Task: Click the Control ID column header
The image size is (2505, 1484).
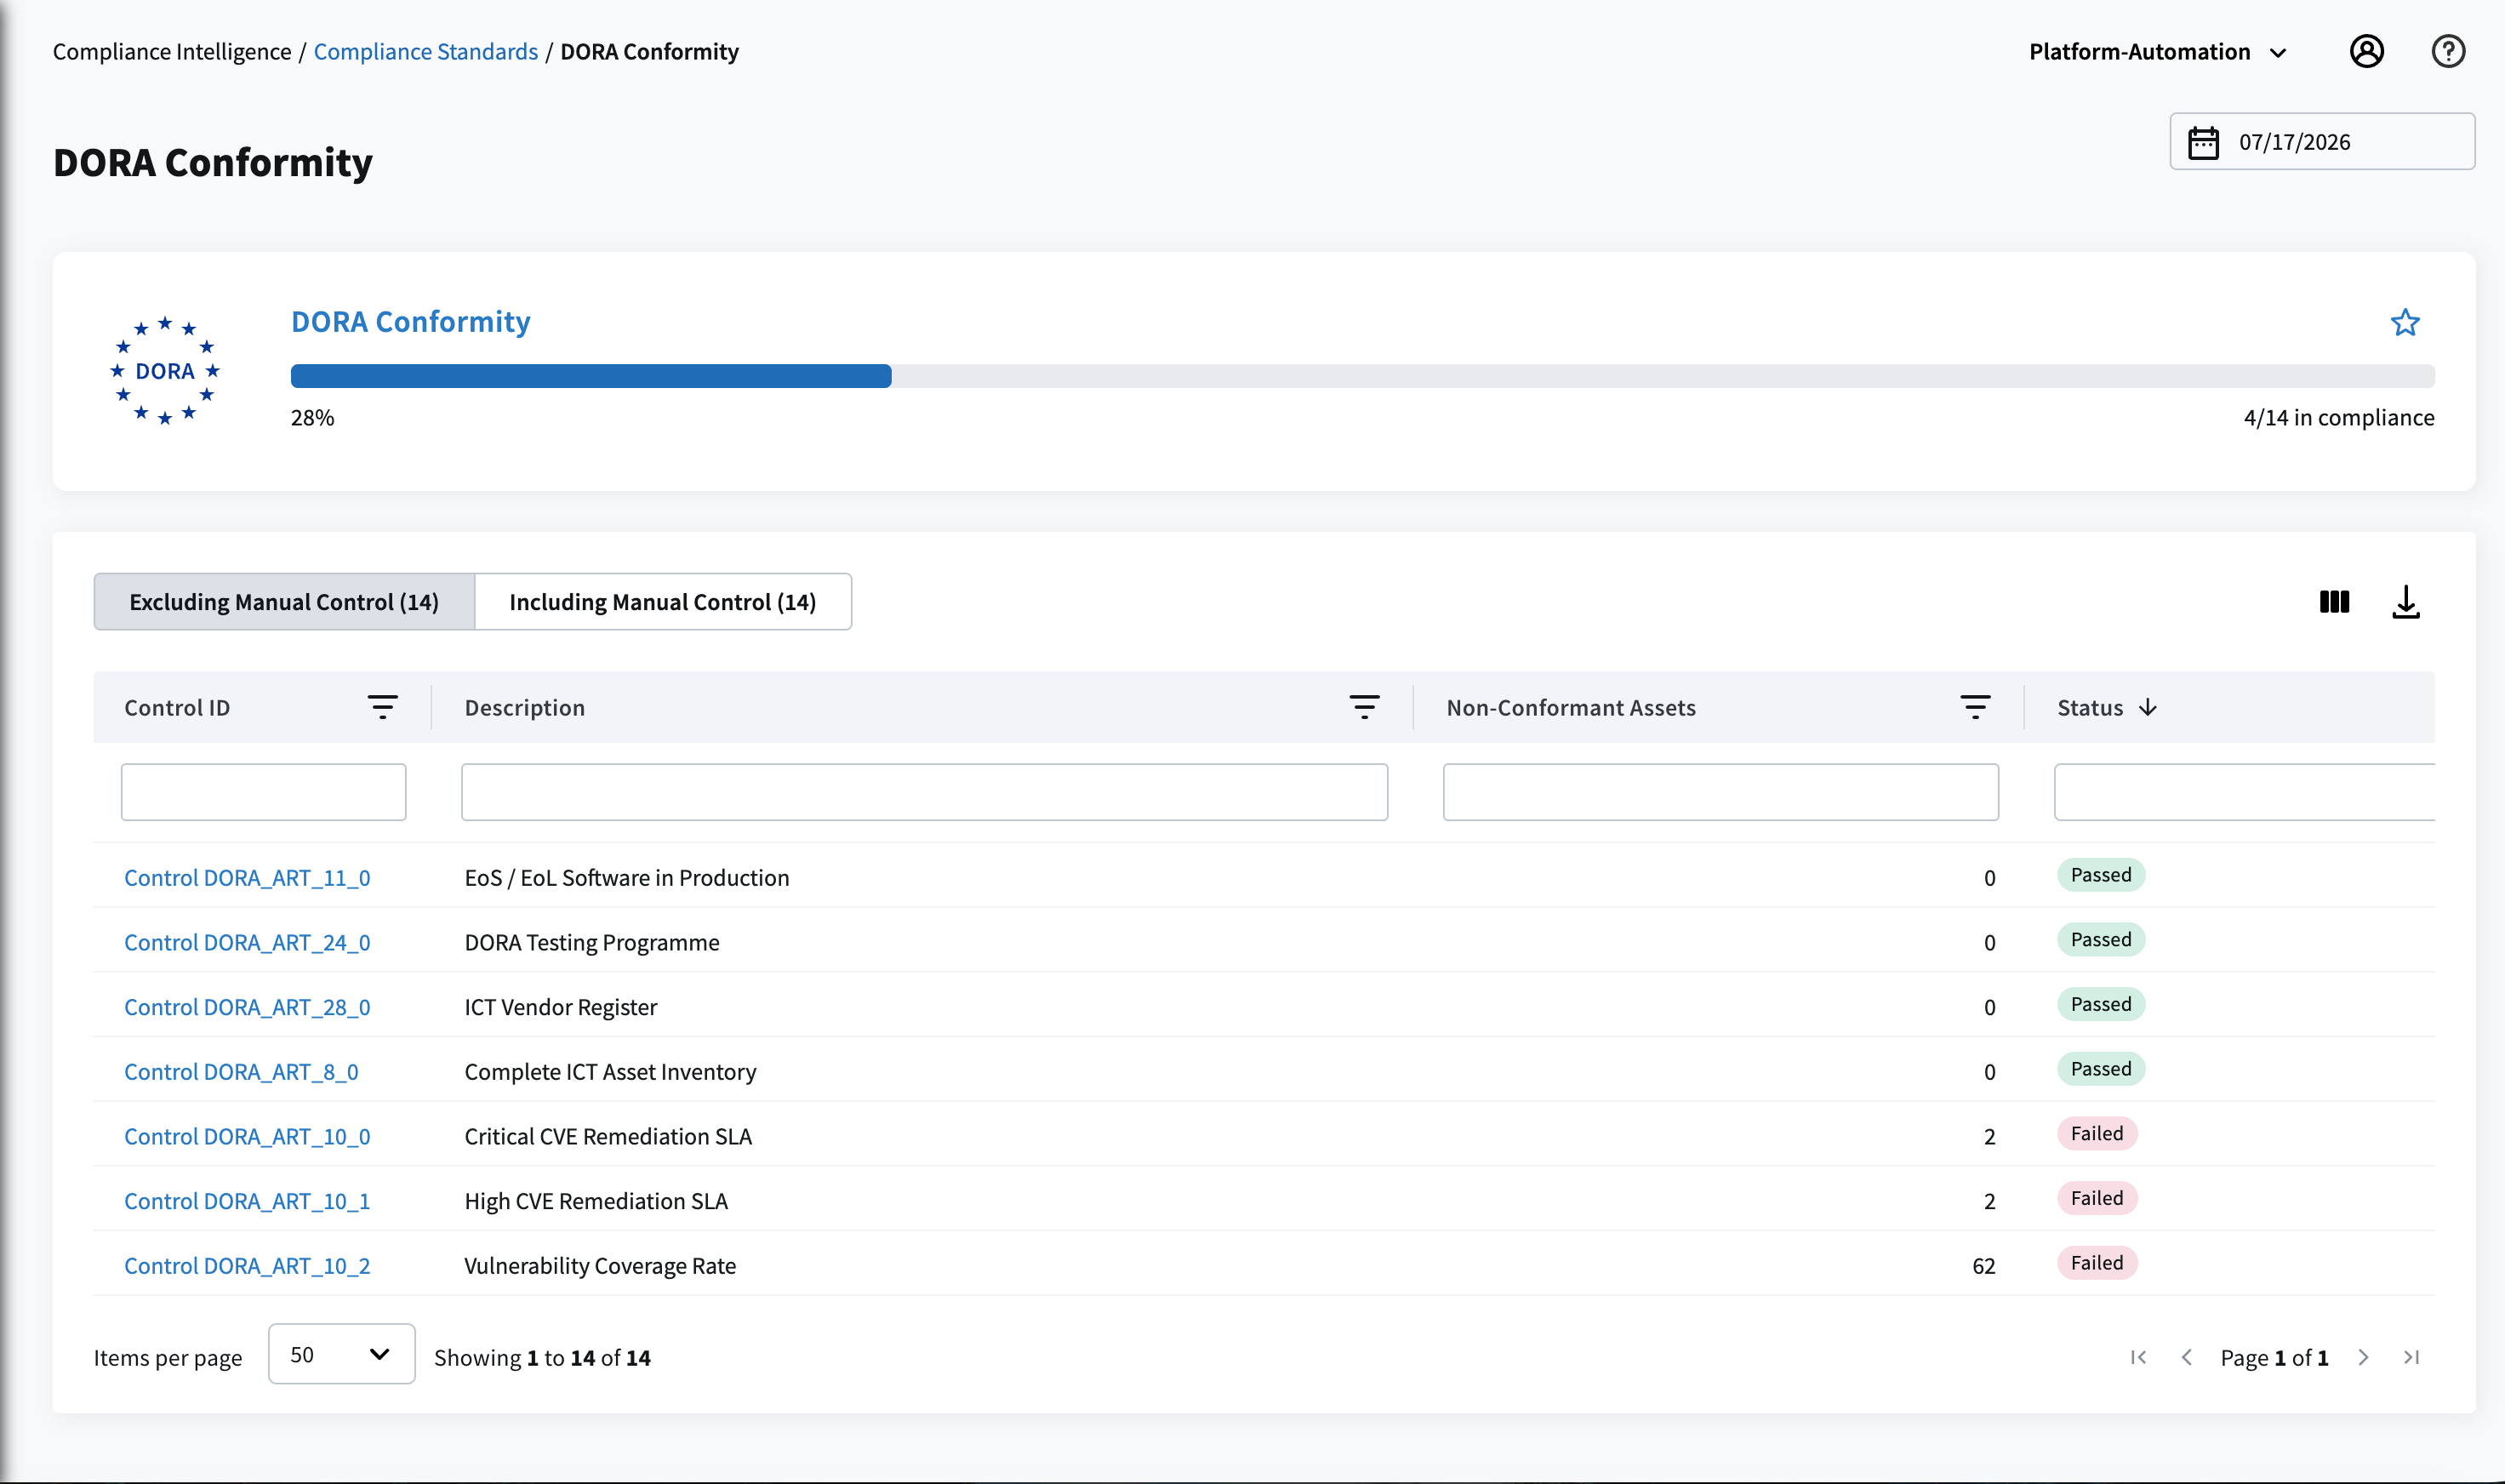Action: point(177,707)
